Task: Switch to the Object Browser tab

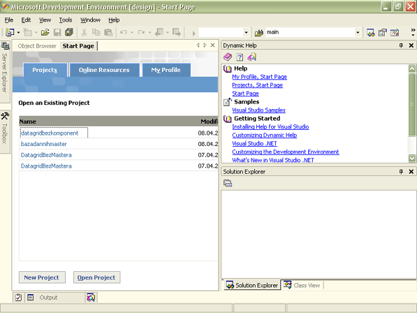Action: point(37,46)
